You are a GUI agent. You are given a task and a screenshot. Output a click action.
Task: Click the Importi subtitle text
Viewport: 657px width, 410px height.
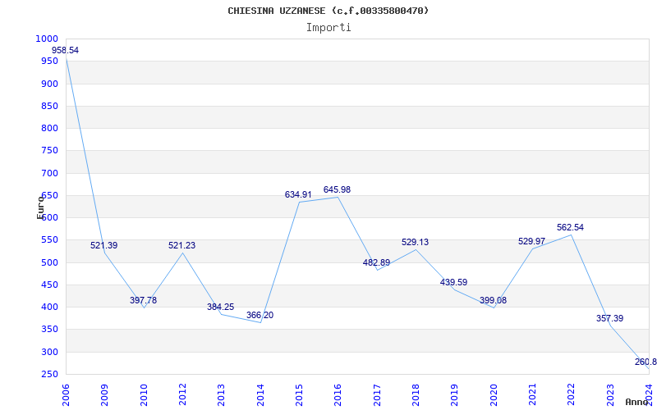pyautogui.click(x=328, y=28)
